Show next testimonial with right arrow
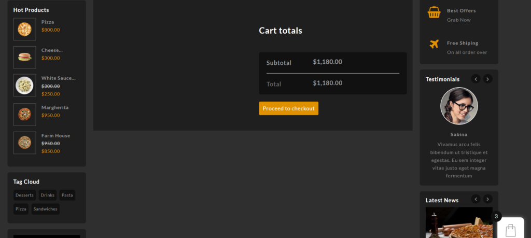The image size is (531, 238). 487,79
